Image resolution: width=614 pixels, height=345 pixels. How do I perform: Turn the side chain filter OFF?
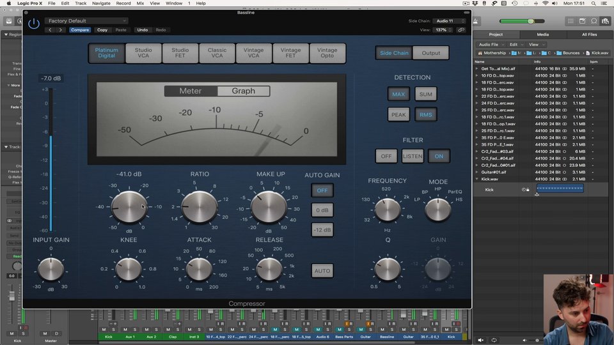tap(386, 156)
